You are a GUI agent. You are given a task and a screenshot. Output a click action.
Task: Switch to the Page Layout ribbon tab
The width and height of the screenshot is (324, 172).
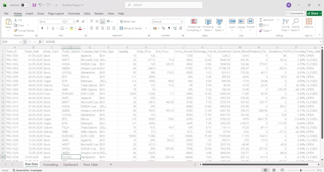coord(56,13)
